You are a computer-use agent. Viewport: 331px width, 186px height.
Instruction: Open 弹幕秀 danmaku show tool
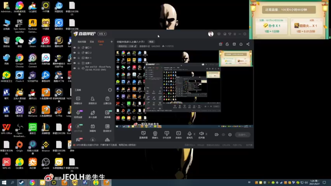click(x=93, y=128)
